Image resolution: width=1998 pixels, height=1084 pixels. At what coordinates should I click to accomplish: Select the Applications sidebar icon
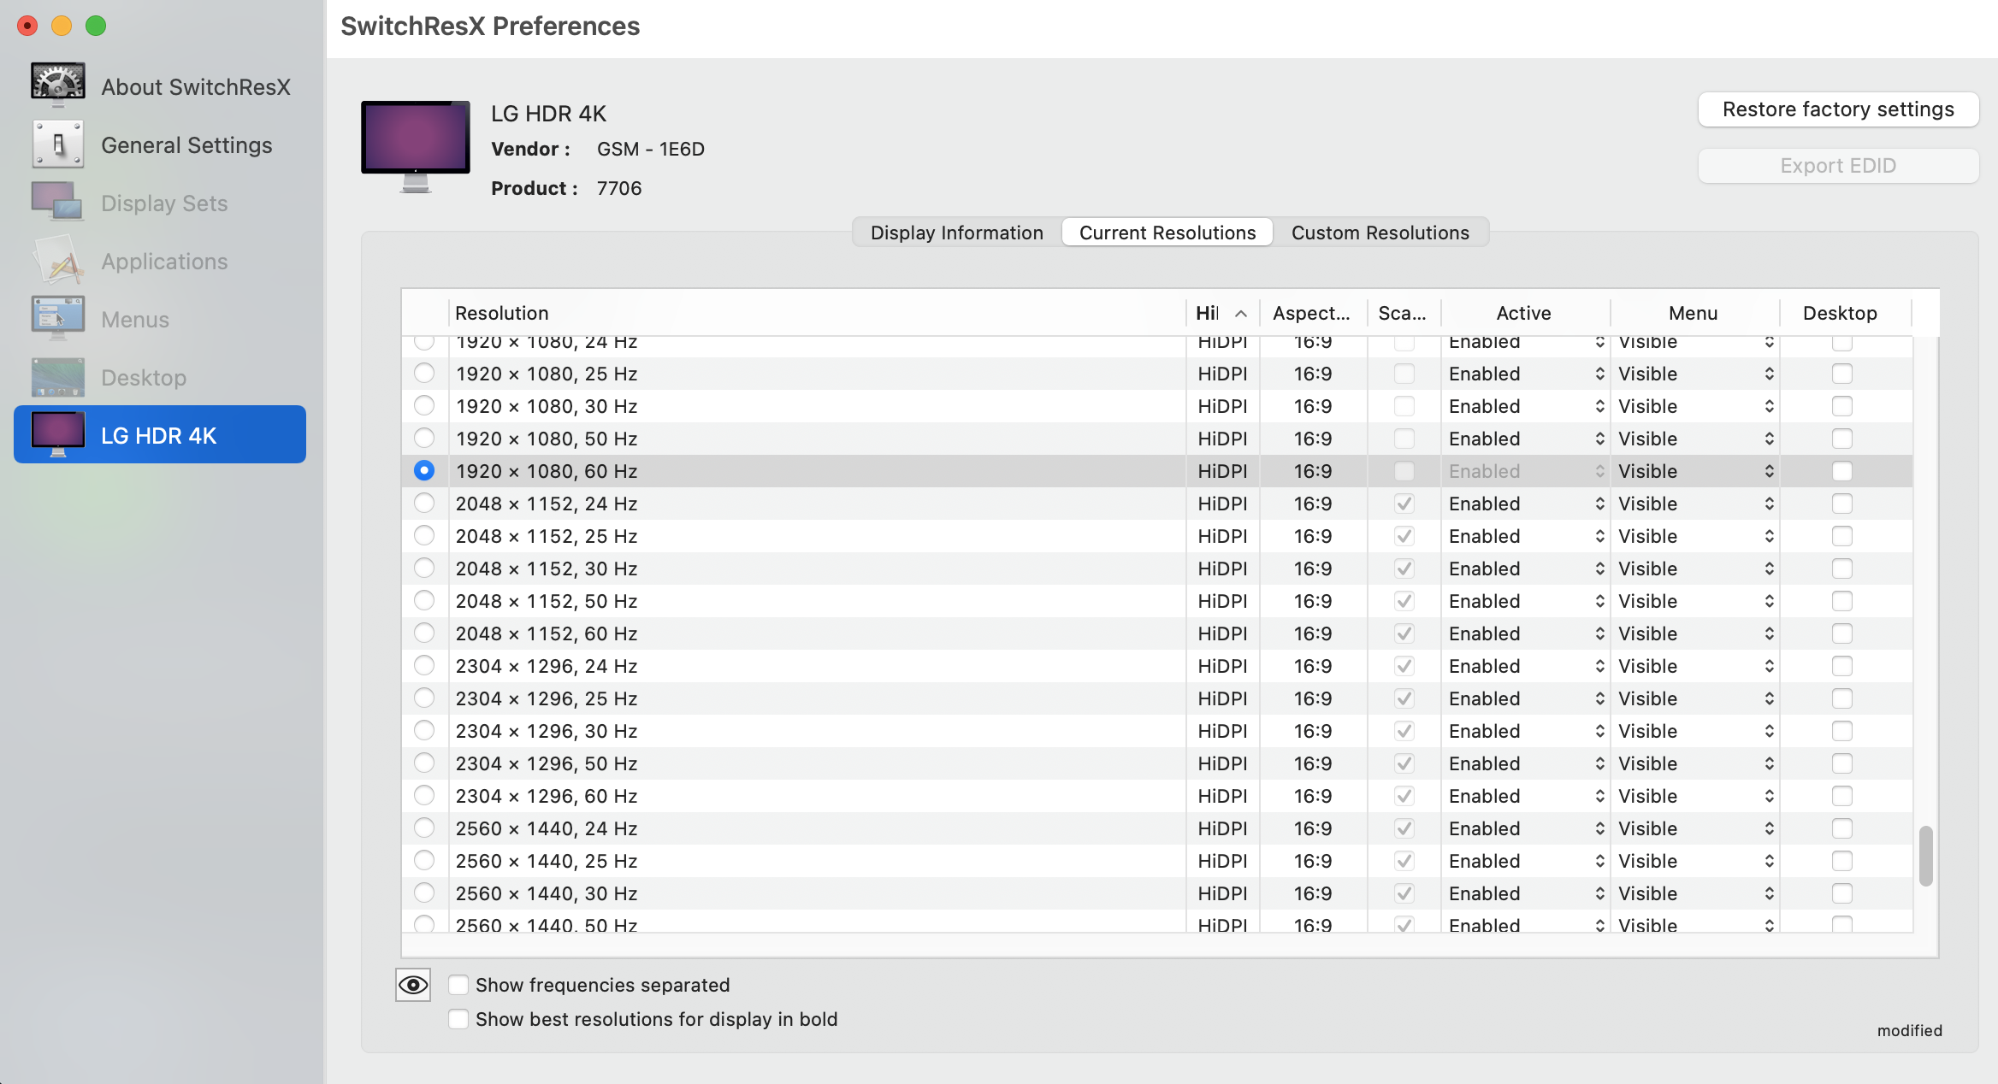point(57,261)
